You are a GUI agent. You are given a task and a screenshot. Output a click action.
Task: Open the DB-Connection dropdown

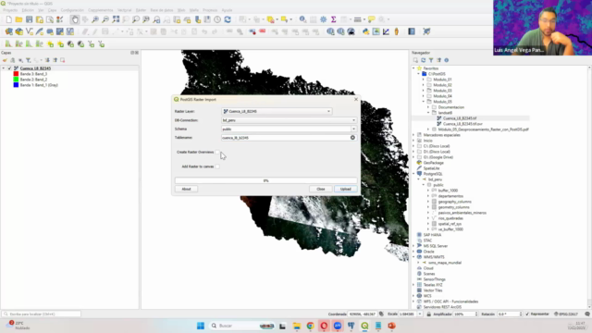coord(289,120)
